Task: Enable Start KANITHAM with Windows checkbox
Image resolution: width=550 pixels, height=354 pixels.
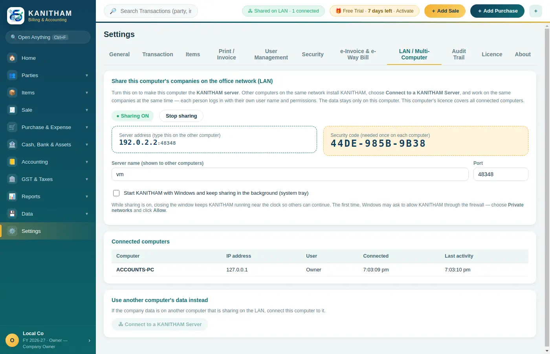Action: (116, 193)
